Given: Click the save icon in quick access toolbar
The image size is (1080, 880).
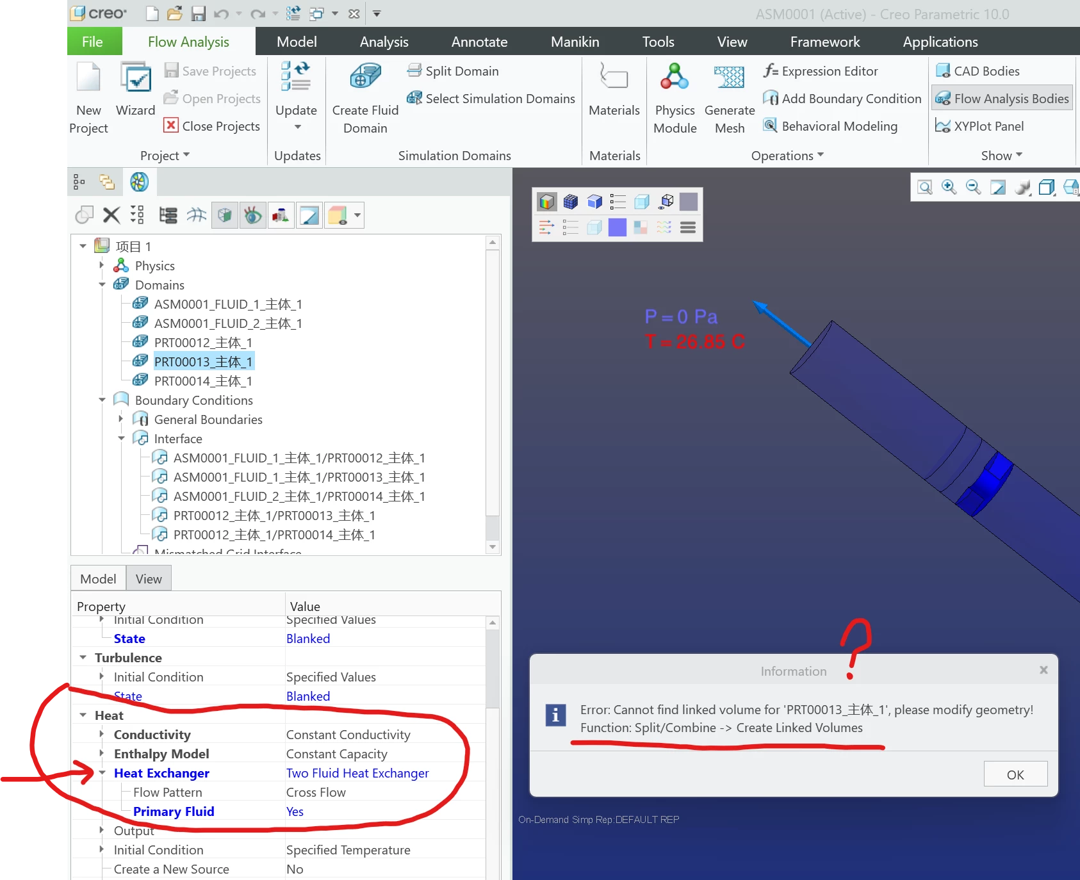Looking at the screenshot, I should pos(199,13).
